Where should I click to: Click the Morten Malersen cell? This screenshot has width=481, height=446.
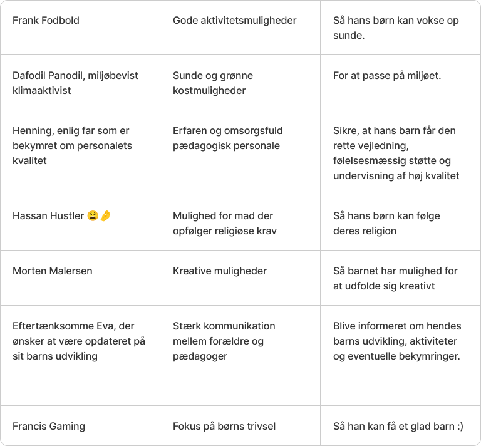click(80, 277)
